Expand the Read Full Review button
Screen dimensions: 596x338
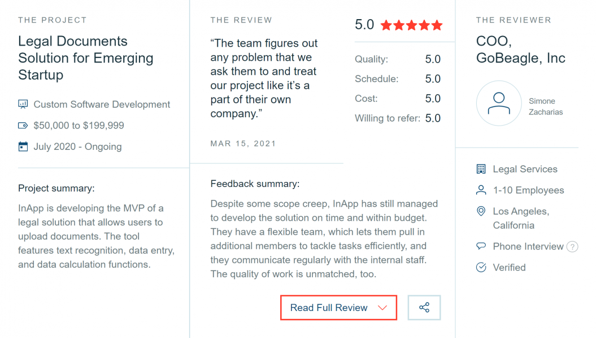[x=338, y=308]
